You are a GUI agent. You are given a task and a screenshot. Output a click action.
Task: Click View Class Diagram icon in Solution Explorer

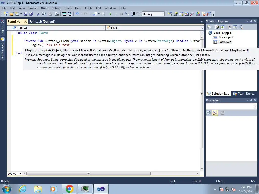coord(241,27)
